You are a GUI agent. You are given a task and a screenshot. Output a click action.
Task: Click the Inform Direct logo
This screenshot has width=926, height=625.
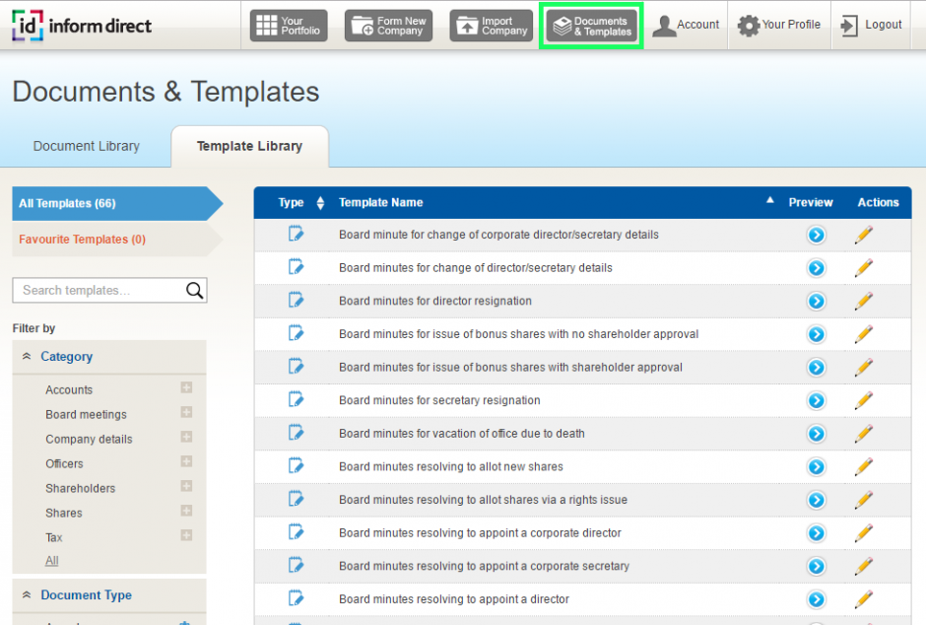[x=82, y=26]
